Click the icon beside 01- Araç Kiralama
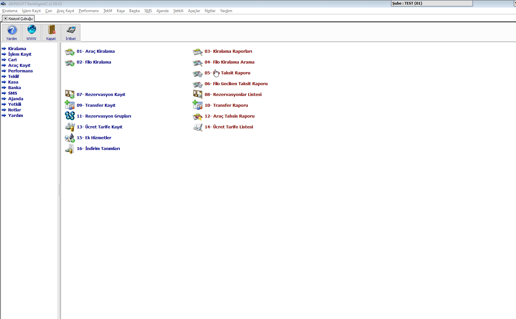The image size is (516, 319). (70, 52)
